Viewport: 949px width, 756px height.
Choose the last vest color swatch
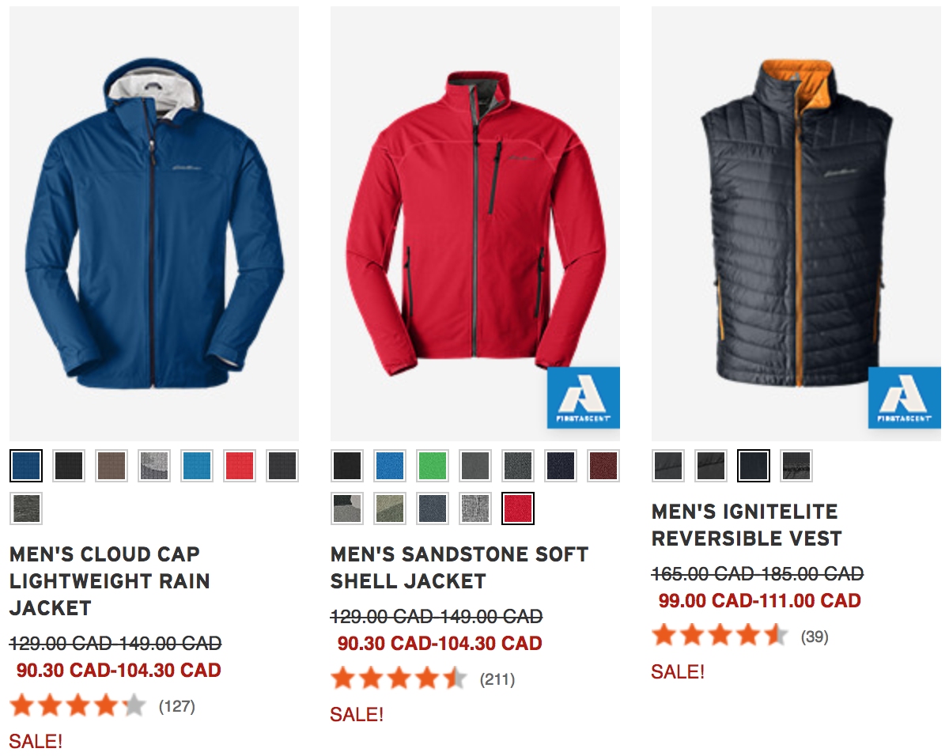coord(796,466)
